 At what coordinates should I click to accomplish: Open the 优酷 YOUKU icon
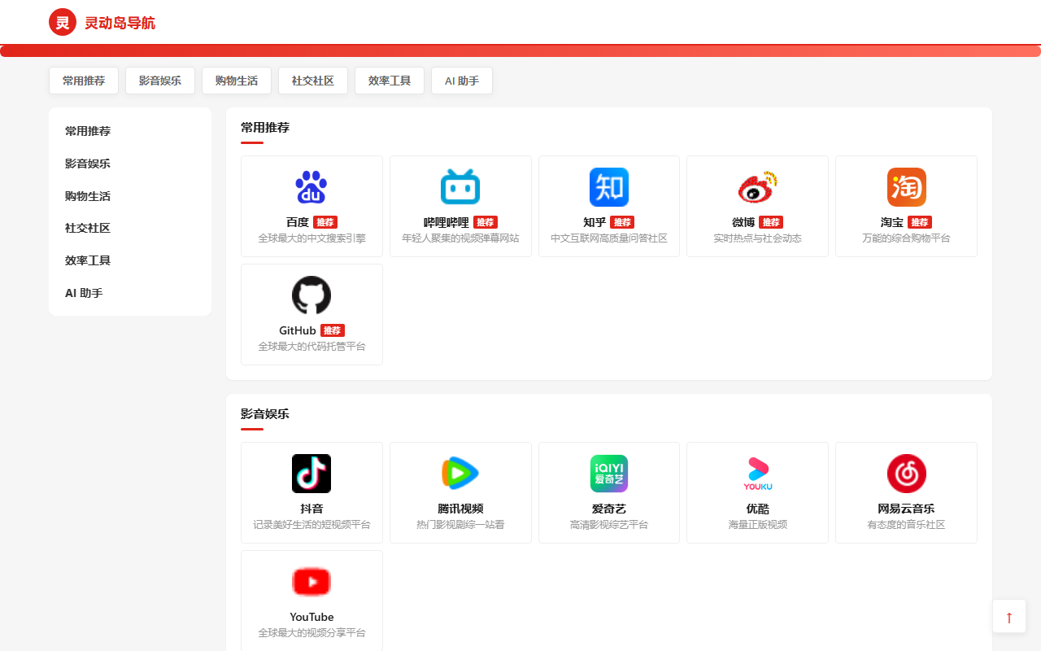[758, 474]
